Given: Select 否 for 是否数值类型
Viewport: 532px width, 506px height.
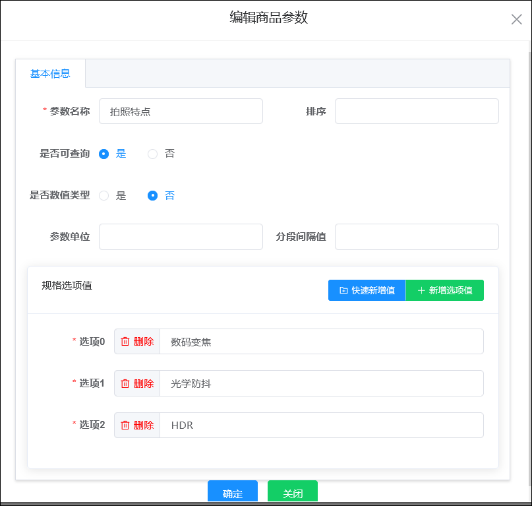Looking at the screenshot, I should click(x=152, y=195).
